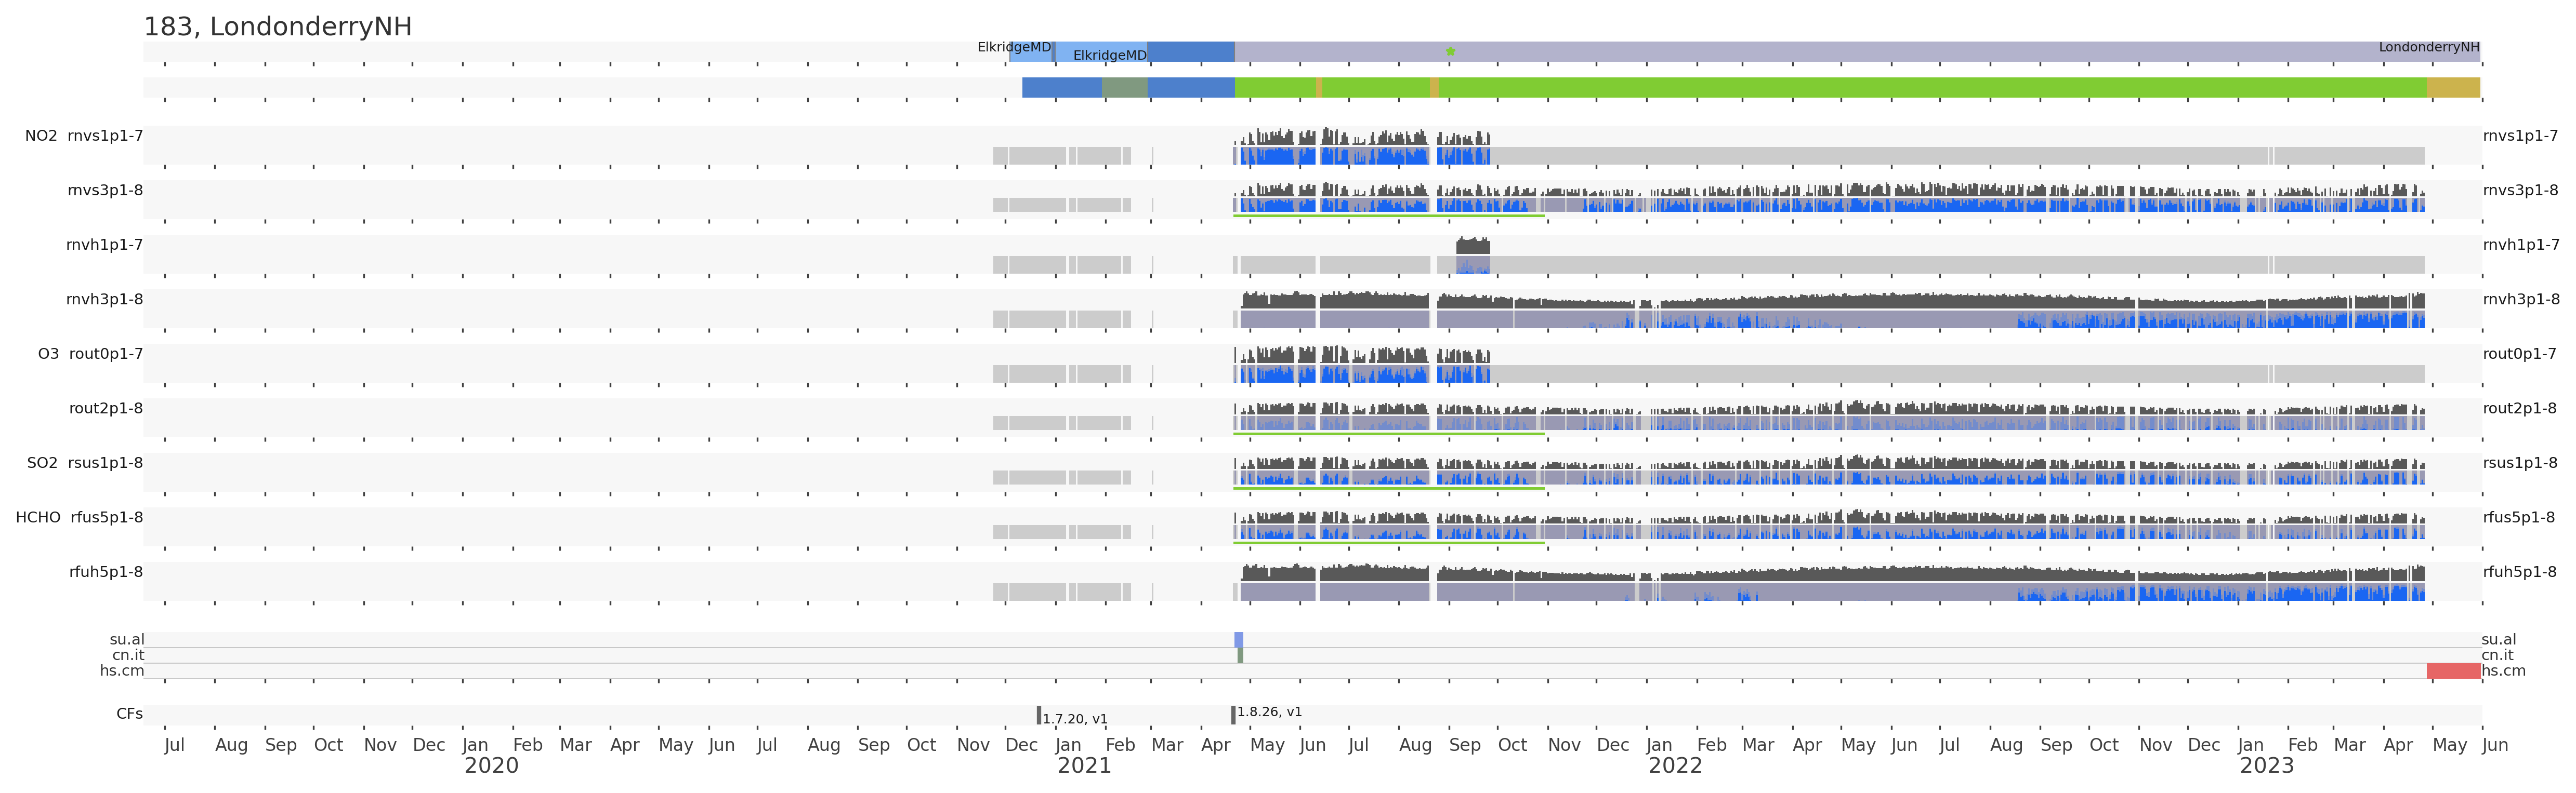This screenshot has width=2576, height=793.
Task: Click the gray-green segment in second status bar
Action: 1124,88
